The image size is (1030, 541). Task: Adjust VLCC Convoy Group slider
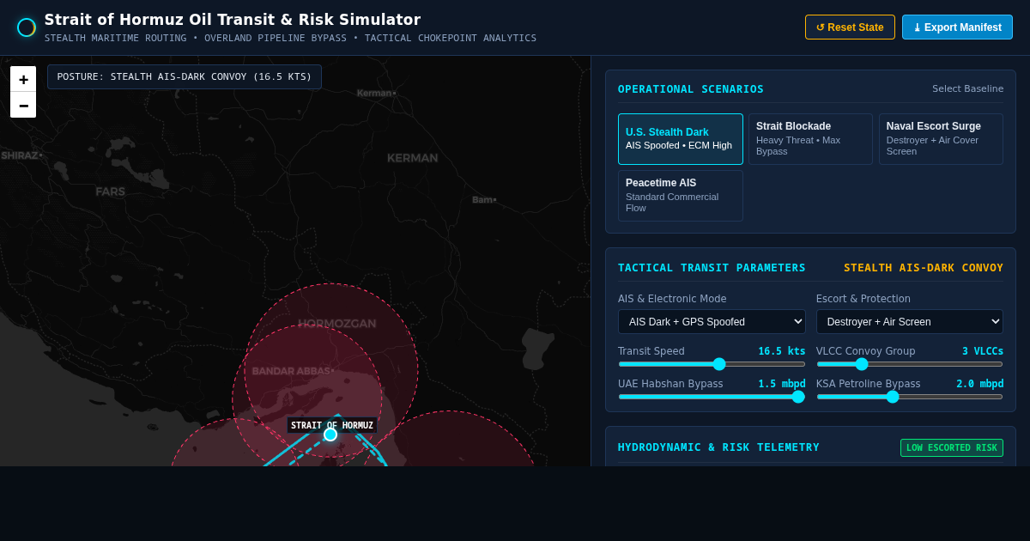click(x=910, y=364)
